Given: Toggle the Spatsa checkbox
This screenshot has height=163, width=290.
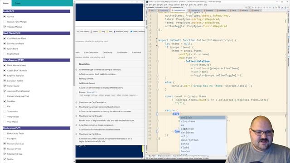Looking at the screenshot, I should point(5,159).
